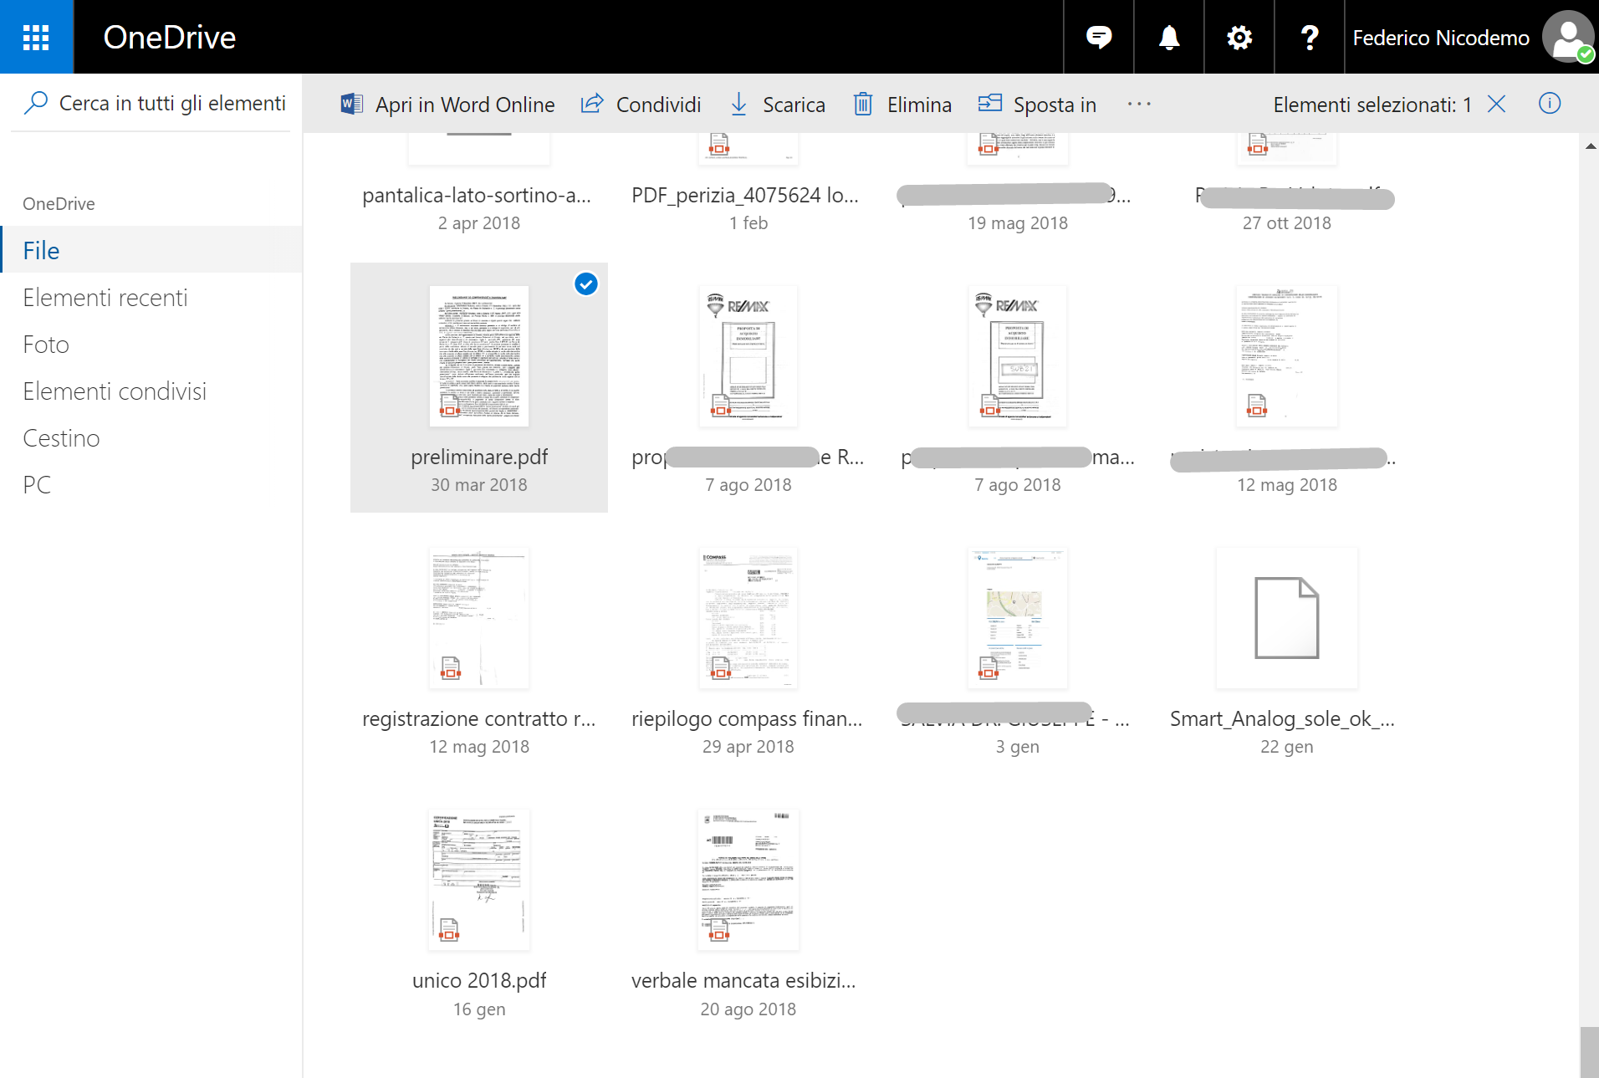Click the move-to folder icon
Image resolution: width=1599 pixels, height=1078 pixels.
tap(990, 103)
